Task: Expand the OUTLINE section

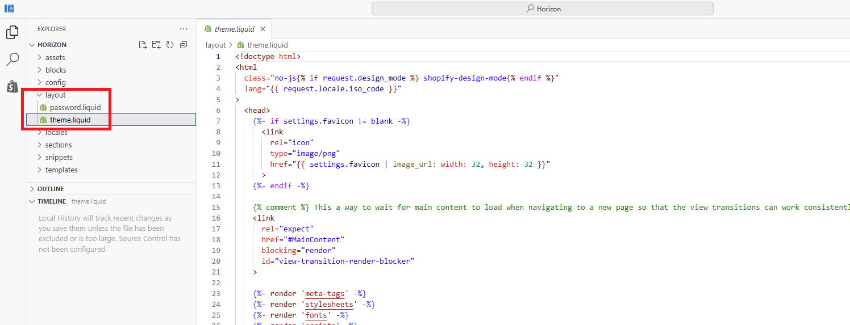Action: coord(32,189)
